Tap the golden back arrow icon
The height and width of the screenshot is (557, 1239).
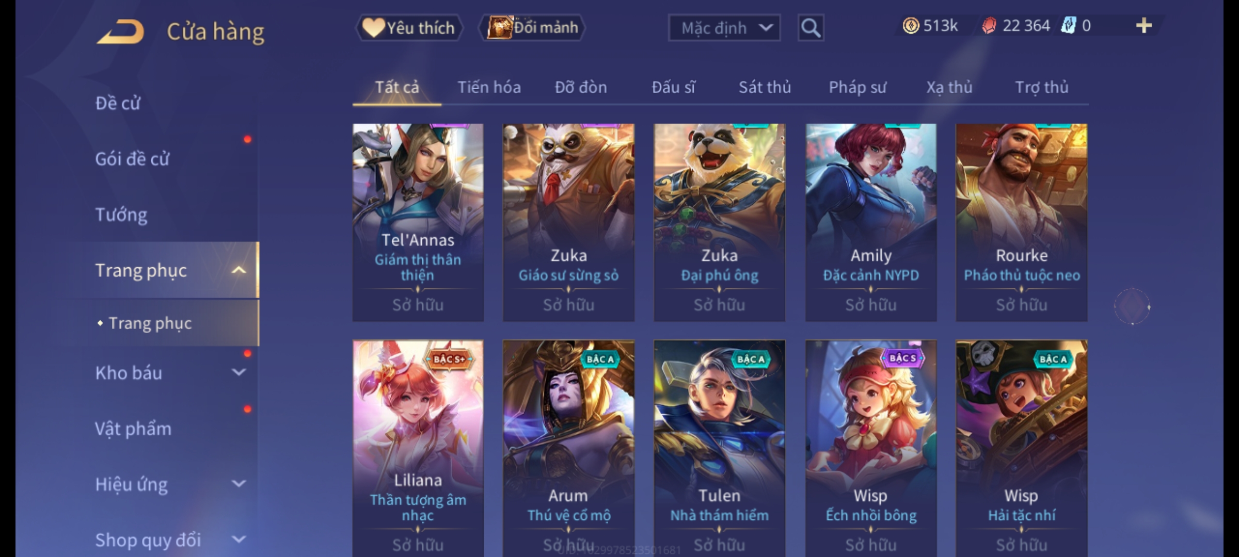coord(120,32)
